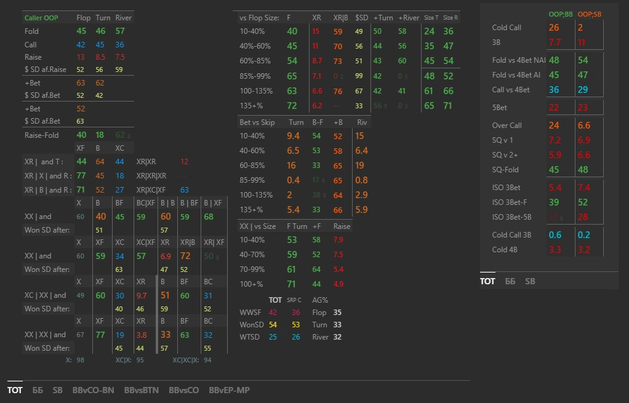Click the Caller OOP table header
Screen dimensions: 629x403
tap(41, 18)
